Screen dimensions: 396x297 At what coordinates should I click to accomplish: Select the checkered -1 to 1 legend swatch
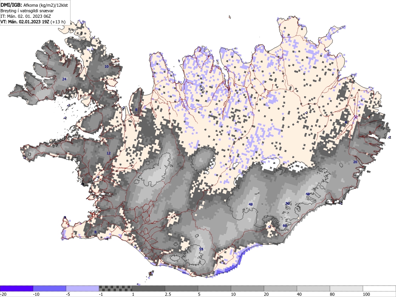coord(115,288)
